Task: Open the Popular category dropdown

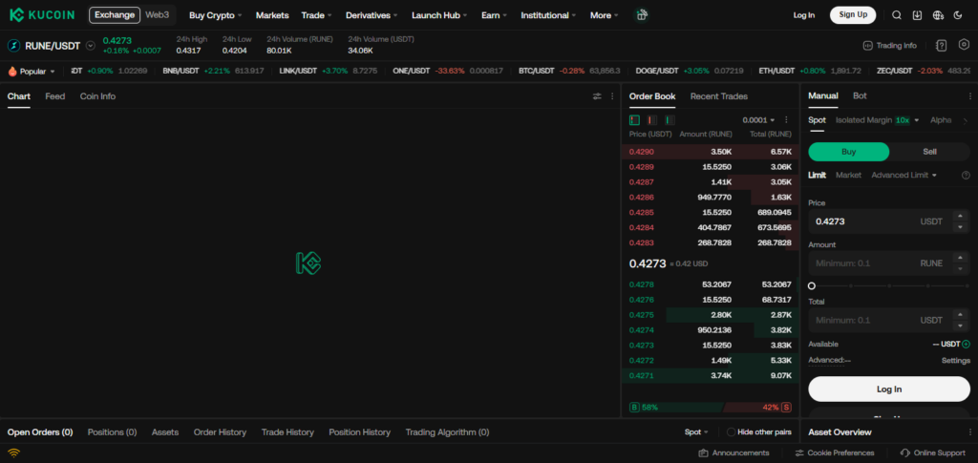Action: pyautogui.click(x=32, y=71)
